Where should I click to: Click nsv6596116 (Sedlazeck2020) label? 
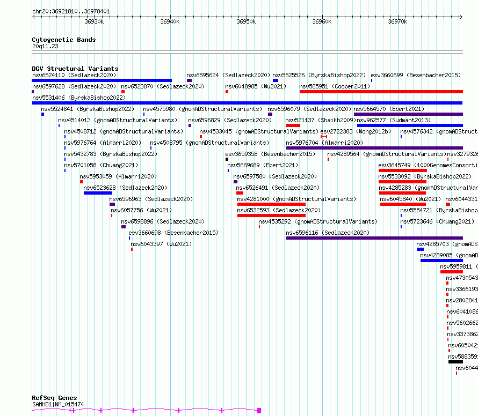(328, 233)
